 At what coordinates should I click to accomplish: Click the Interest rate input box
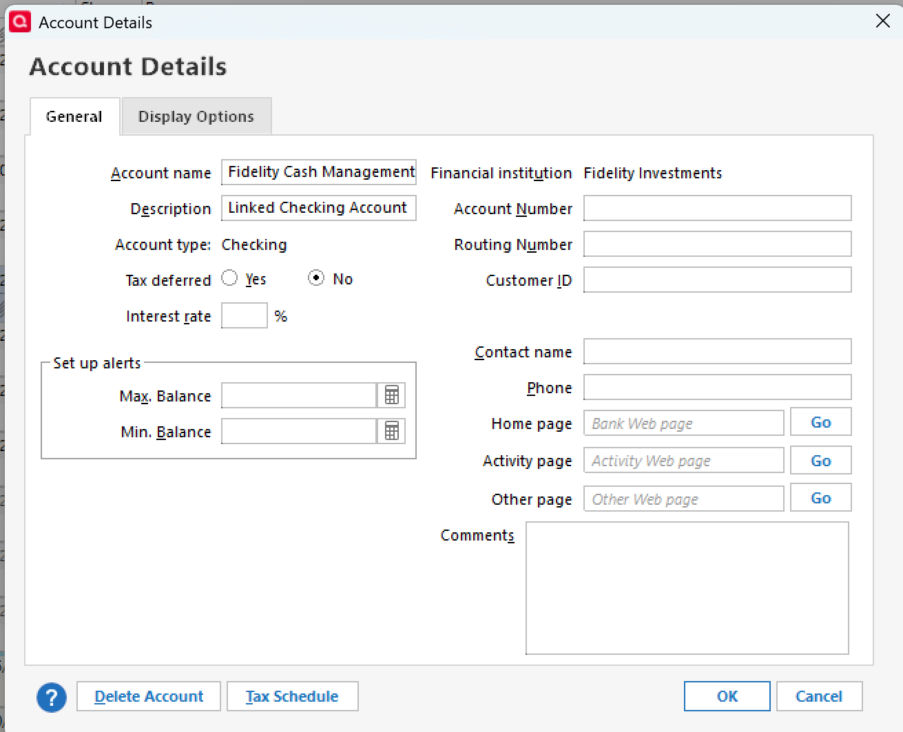[245, 315]
